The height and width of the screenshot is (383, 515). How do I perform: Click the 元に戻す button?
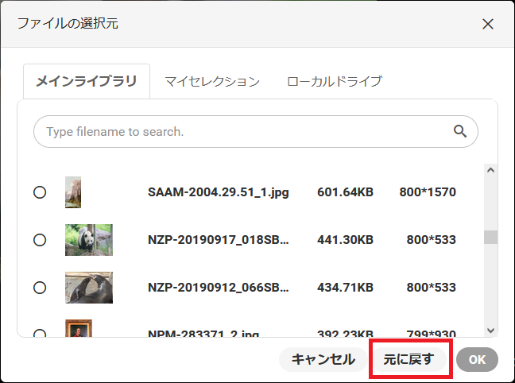tap(409, 359)
